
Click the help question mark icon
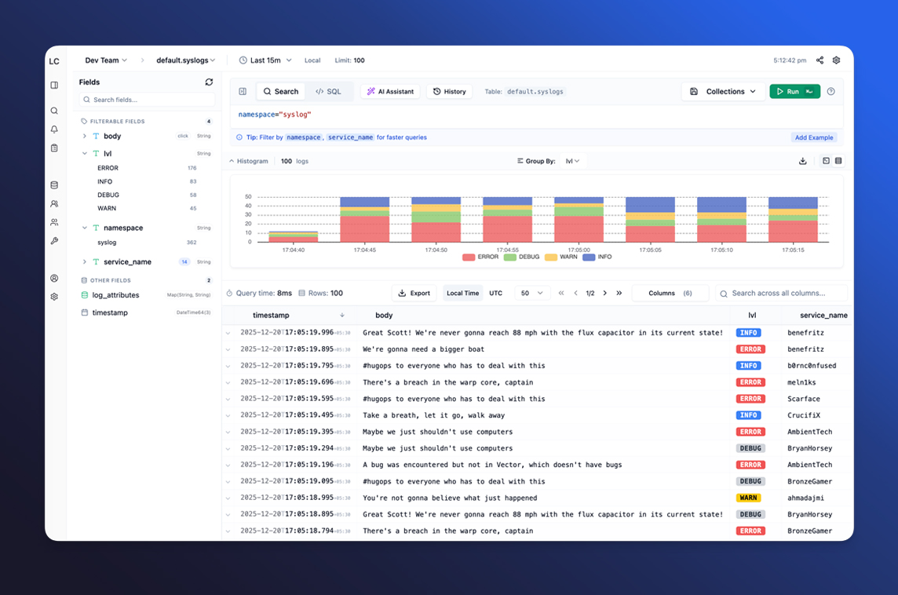coord(830,92)
